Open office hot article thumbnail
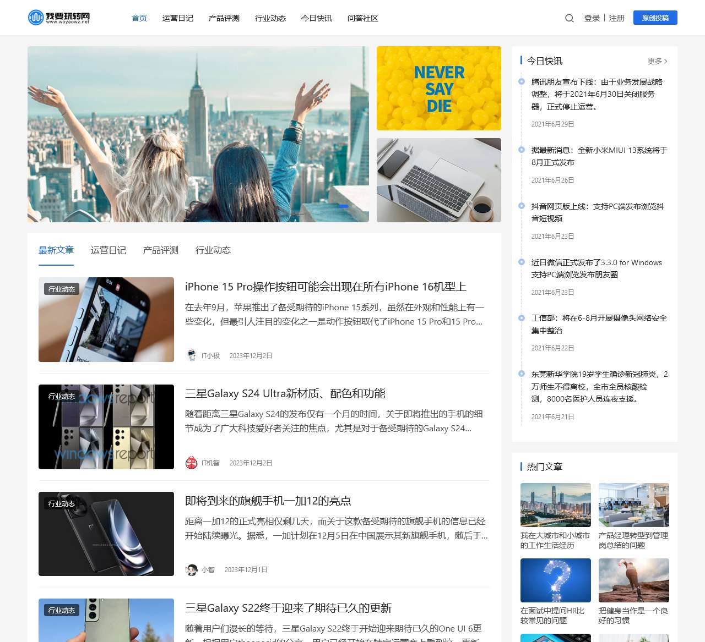The image size is (705, 642). (634, 505)
